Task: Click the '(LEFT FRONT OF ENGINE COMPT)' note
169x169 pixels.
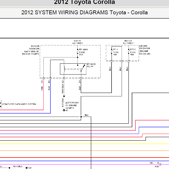Action: pyautogui.click(x=72, y=105)
